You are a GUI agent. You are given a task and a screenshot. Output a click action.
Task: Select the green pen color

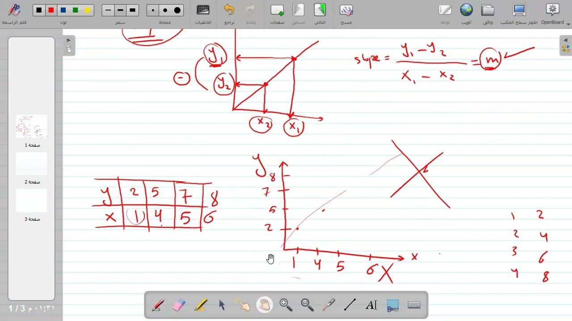pyautogui.click(x=76, y=10)
